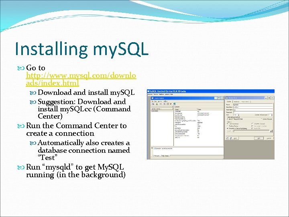Open the Options menu in MySQL Control Center
Screen dimensions: 289x217
pos(156,94)
